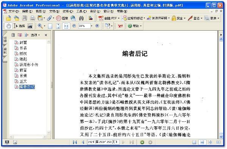Go to last page button
Viewport: 227px width, 149px height.
tap(131, 142)
